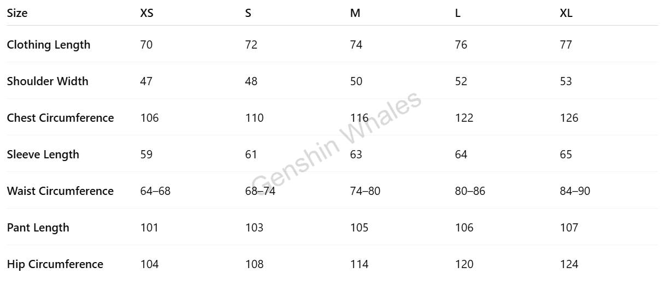The height and width of the screenshot is (285, 671).
Task: Select shoulder width value 47 for XS
Action: pos(146,81)
